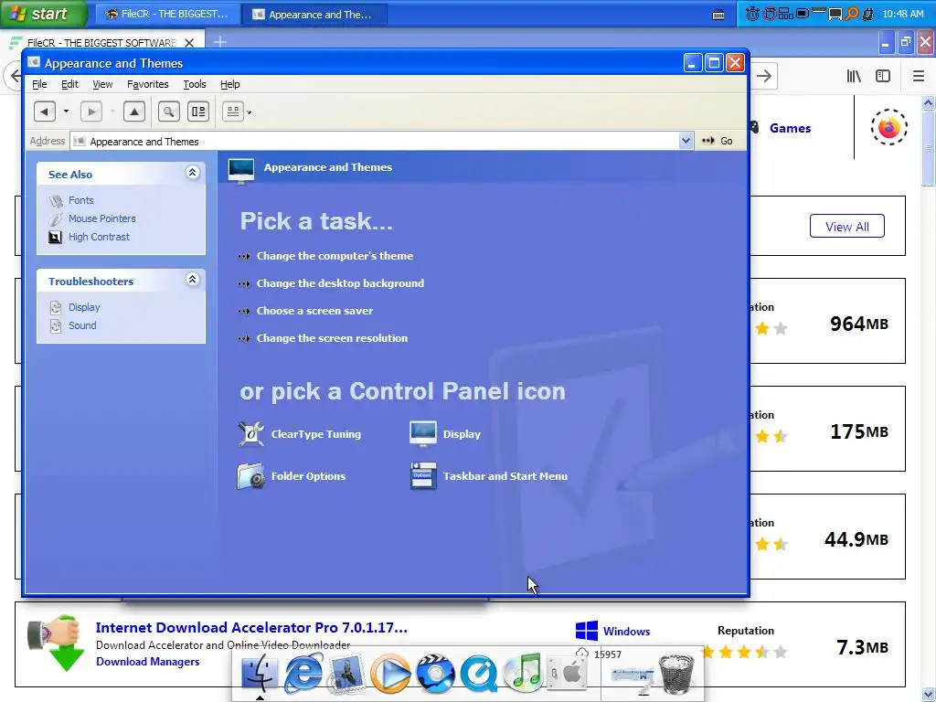Open the Views button dropdown arrow
Viewport: 936px width, 702px height.
249,112
